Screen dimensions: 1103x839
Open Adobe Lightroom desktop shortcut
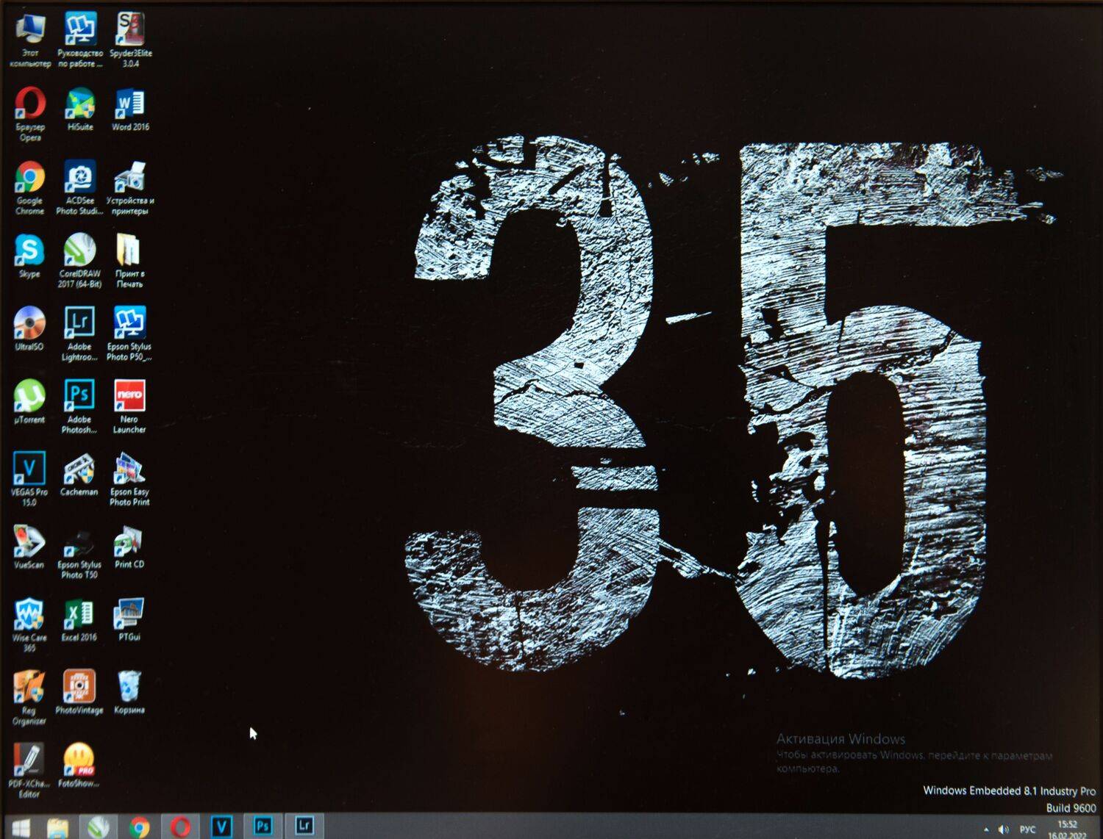click(x=79, y=323)
